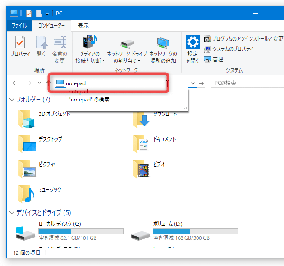Click the Access media icon

coord(90,41)
